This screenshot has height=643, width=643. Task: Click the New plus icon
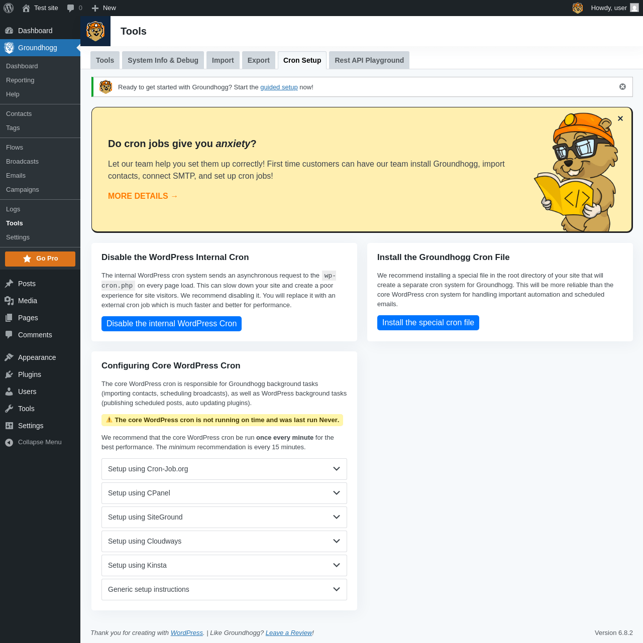pos(95,8)
